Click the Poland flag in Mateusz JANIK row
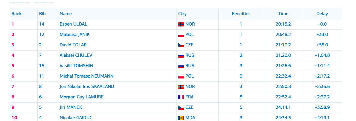 pyautogui.click(x=181, y=35)
